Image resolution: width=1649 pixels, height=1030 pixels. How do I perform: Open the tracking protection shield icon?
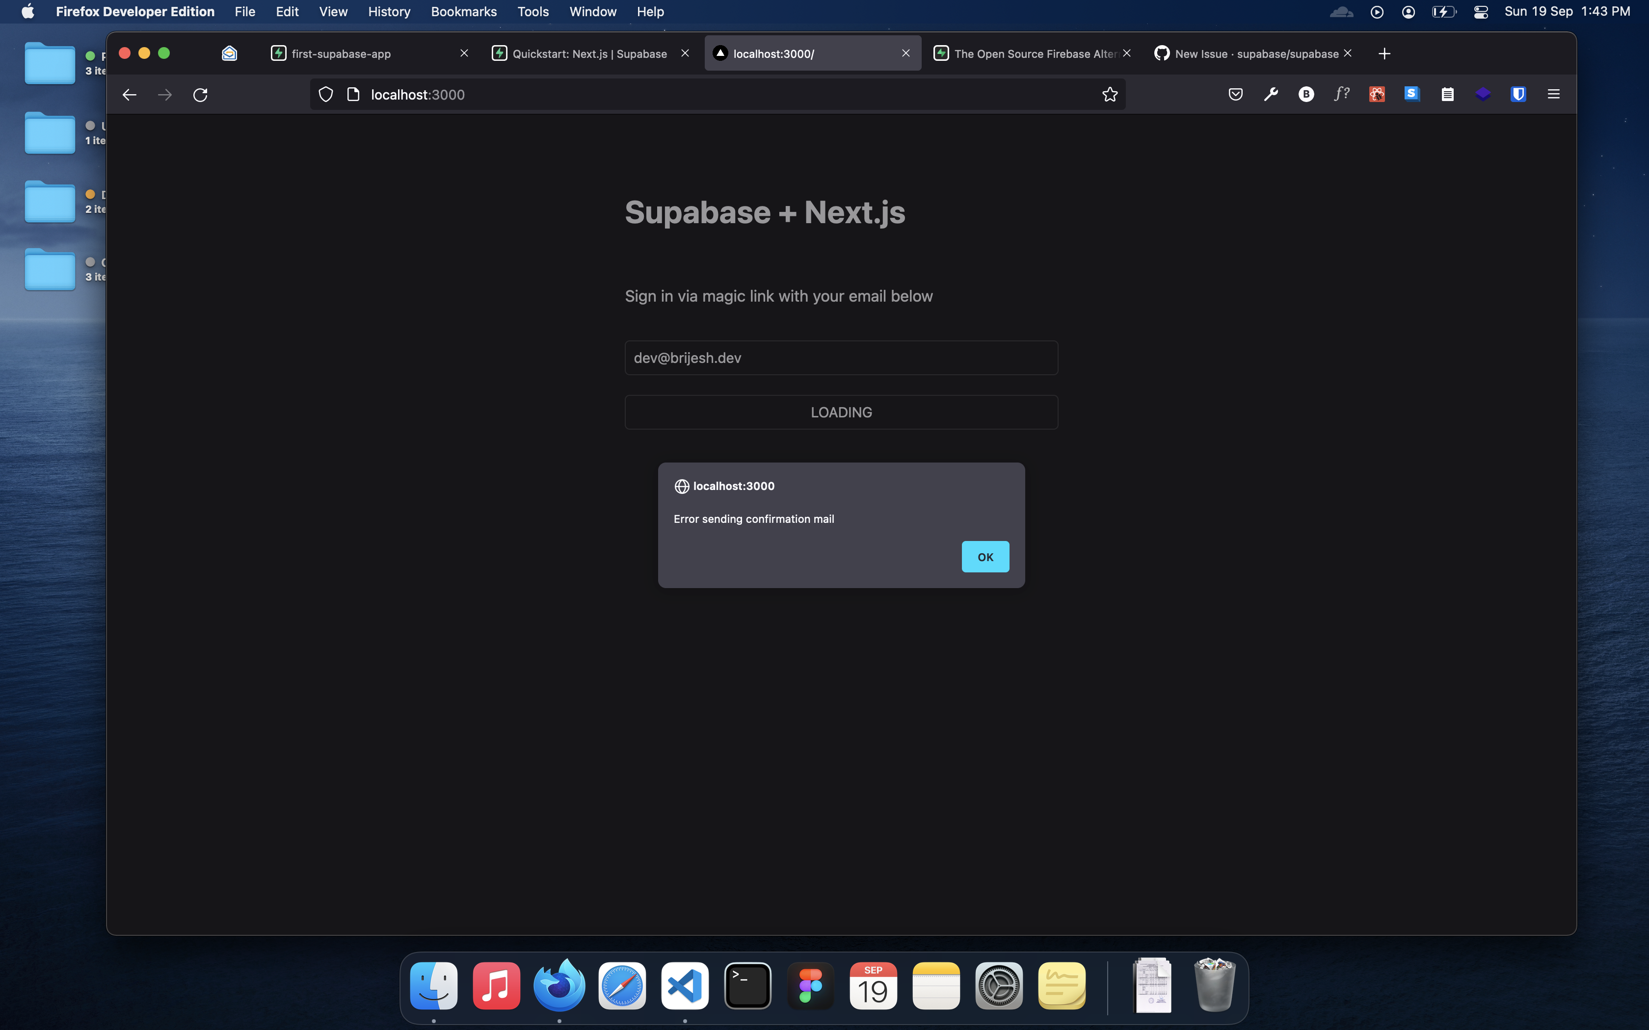[326, 95]
